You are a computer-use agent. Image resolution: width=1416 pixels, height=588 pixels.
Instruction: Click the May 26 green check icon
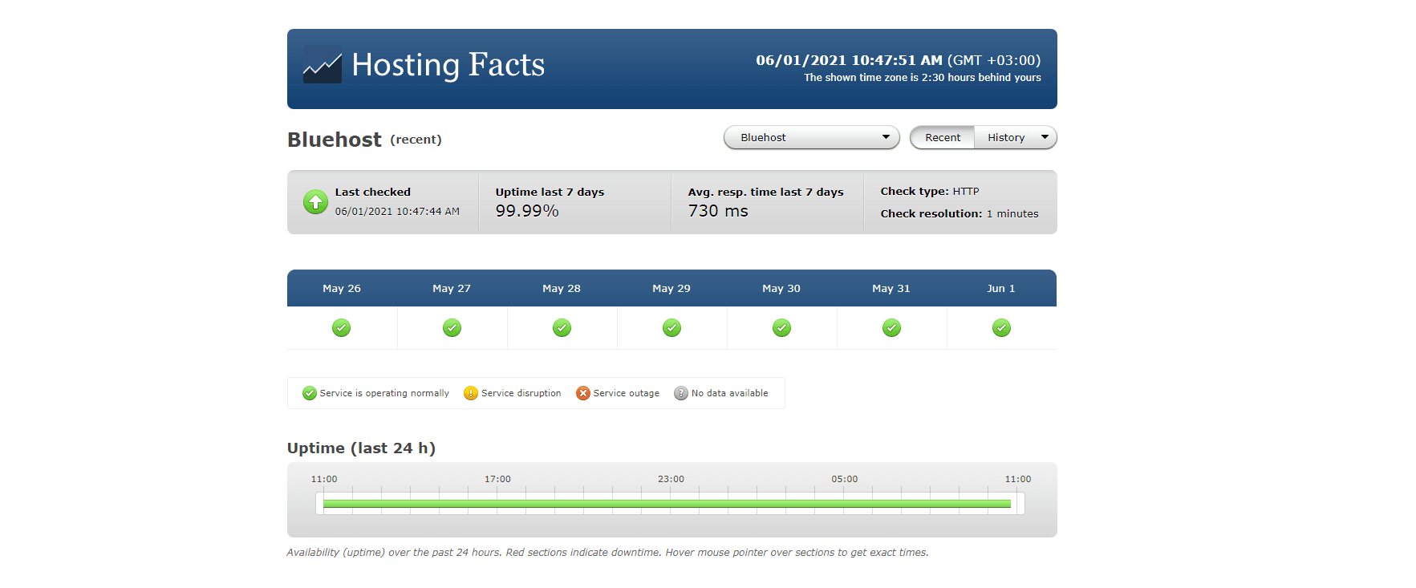(x=342, y=327)
